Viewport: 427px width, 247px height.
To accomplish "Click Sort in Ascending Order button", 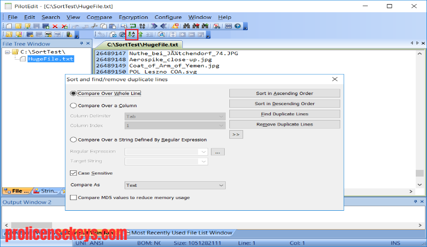I will [284, 93].
